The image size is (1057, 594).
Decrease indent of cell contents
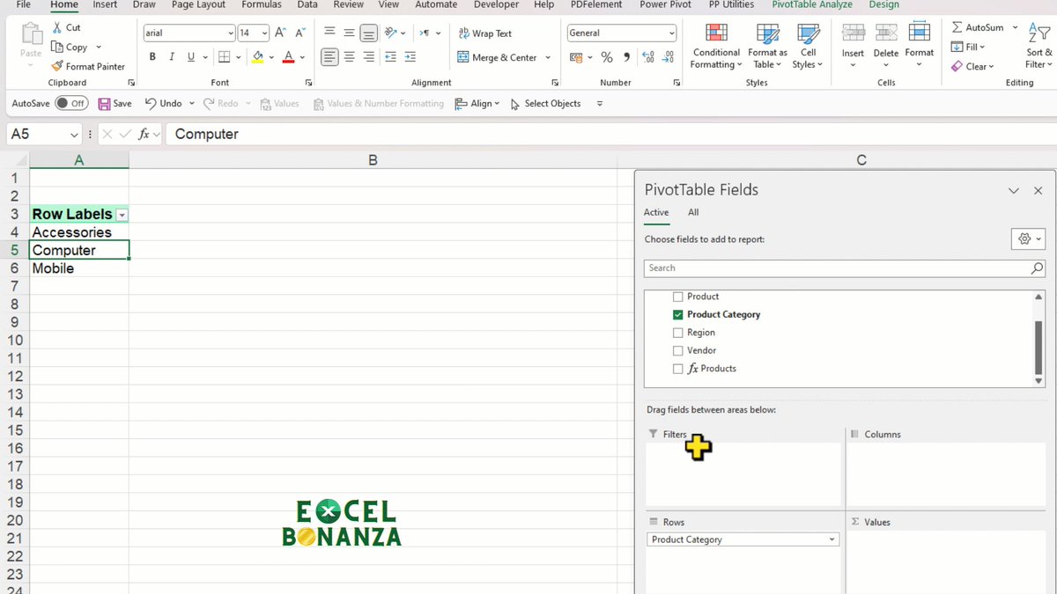coord(390,57)
